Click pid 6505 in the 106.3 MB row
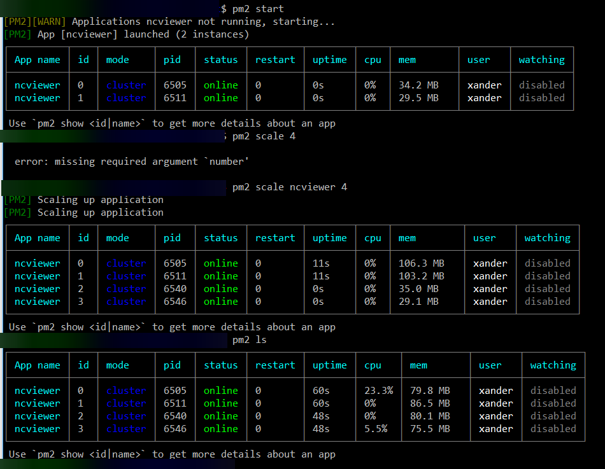 pyautogui.click(x=174, y=263)
